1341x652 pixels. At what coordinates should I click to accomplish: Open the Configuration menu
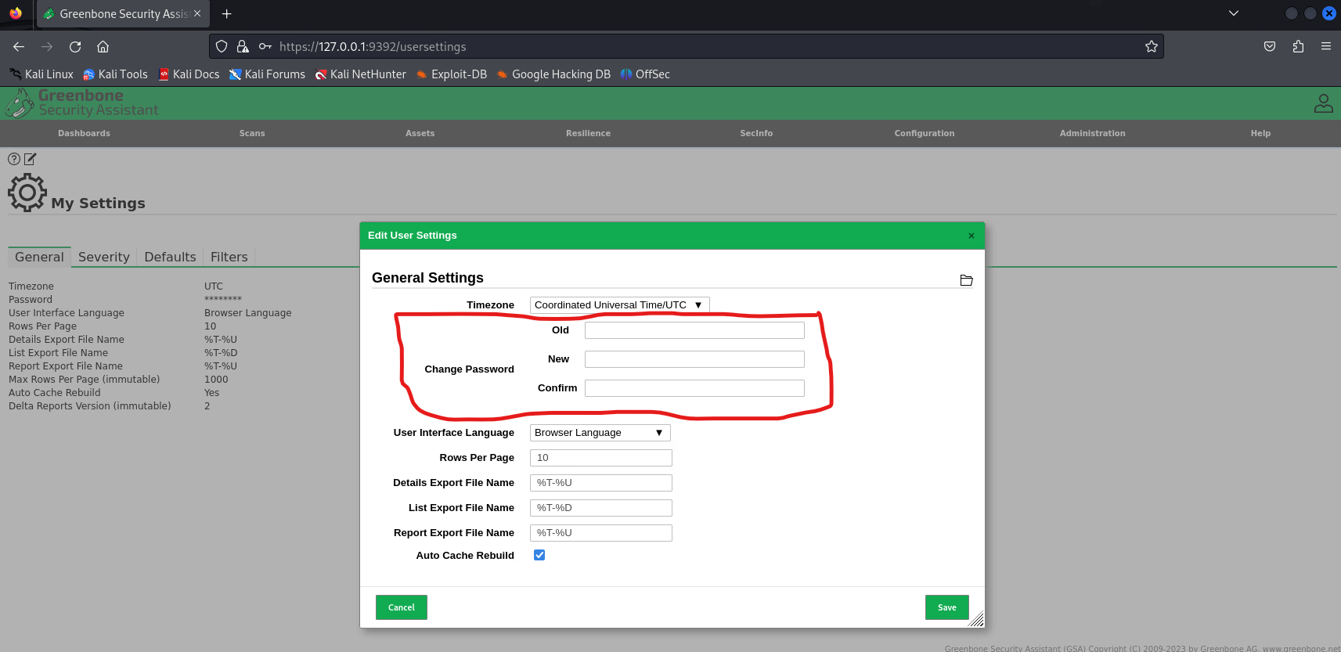(925, 133)
